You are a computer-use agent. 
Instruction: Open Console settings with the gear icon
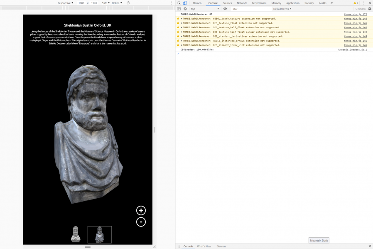(x=370, y=9)
